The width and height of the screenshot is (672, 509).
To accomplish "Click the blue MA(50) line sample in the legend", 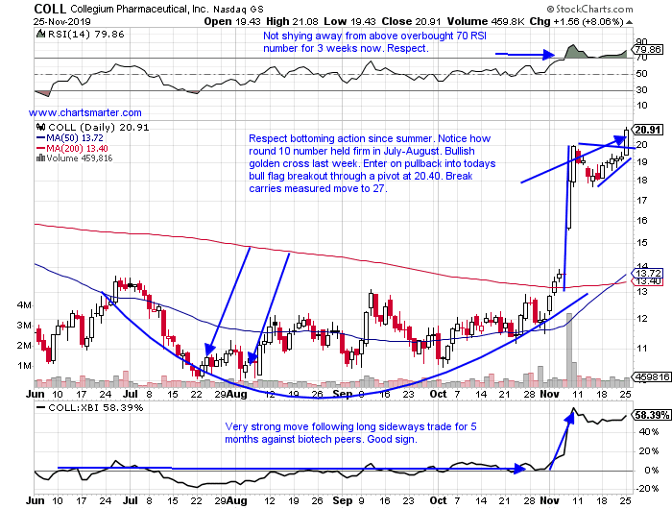I will tap(41, 138).
